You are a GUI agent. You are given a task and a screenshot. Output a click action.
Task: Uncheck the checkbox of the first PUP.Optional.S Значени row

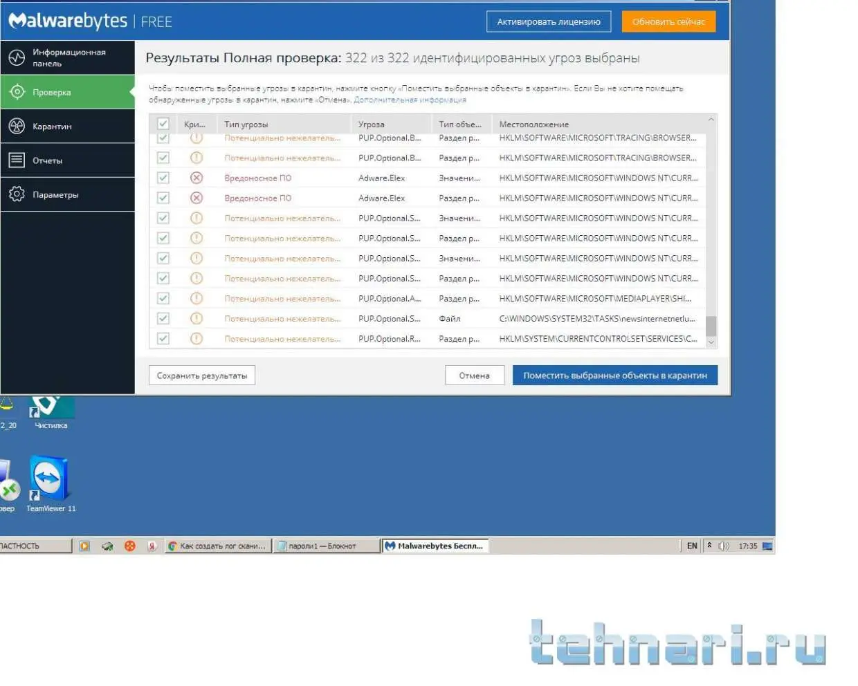pyautogui.click(x=163, y=218)
